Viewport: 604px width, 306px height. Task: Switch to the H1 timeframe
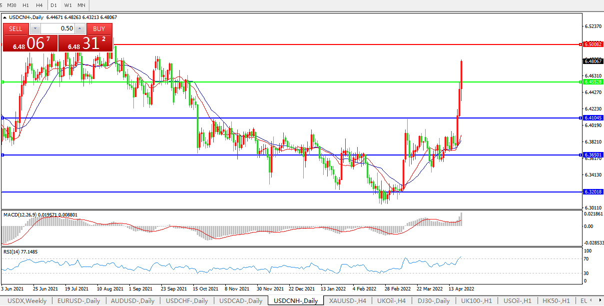[x=26, y=5]
